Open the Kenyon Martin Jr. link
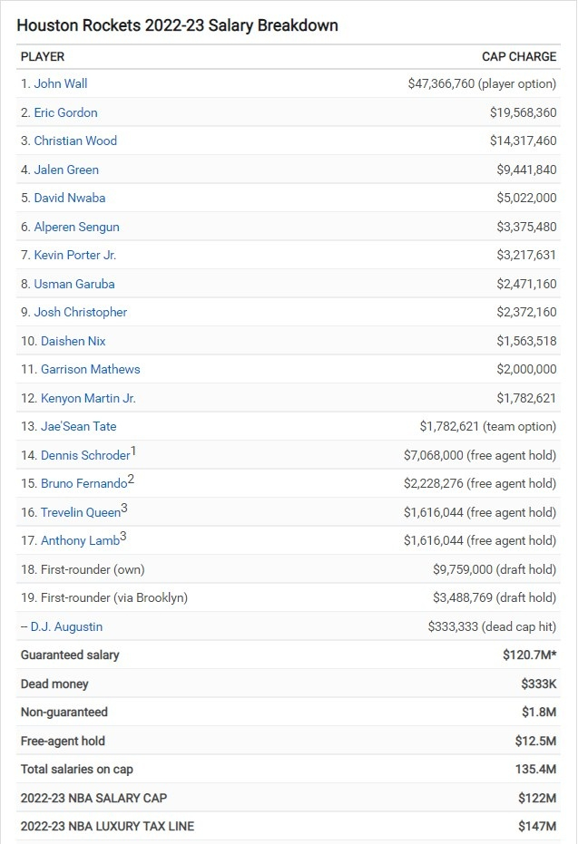Screen dimensions: 578x844 88,398
